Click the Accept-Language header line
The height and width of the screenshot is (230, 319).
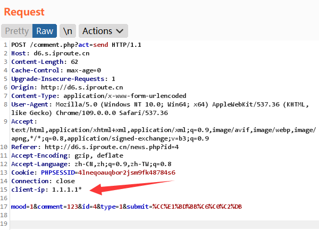90,164
